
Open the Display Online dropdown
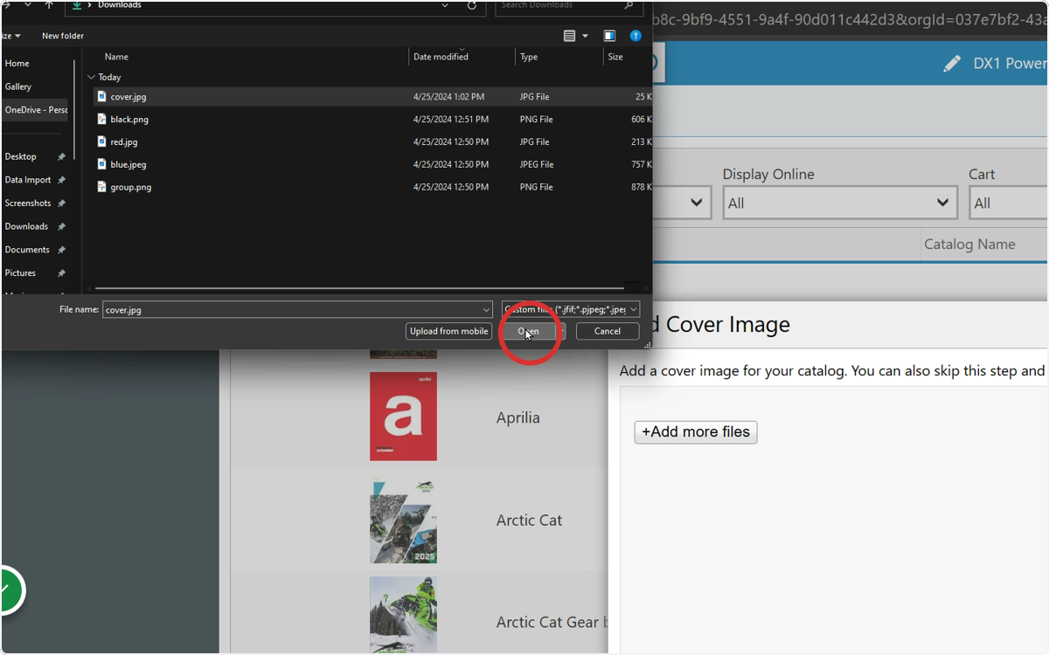(x=839, y=203)
